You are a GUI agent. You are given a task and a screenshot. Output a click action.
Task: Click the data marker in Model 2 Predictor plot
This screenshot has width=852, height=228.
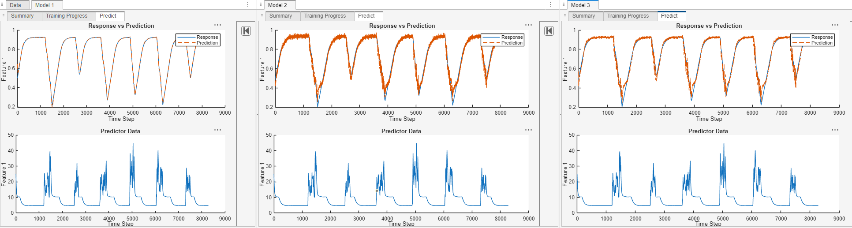377,191
